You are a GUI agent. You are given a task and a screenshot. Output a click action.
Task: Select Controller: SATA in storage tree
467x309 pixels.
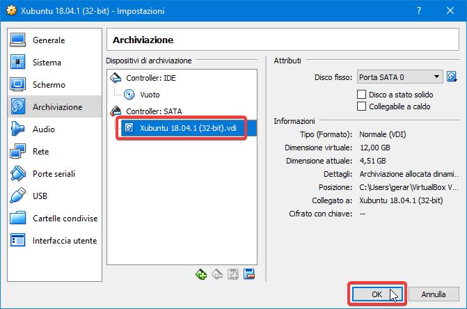click(154, 111)
